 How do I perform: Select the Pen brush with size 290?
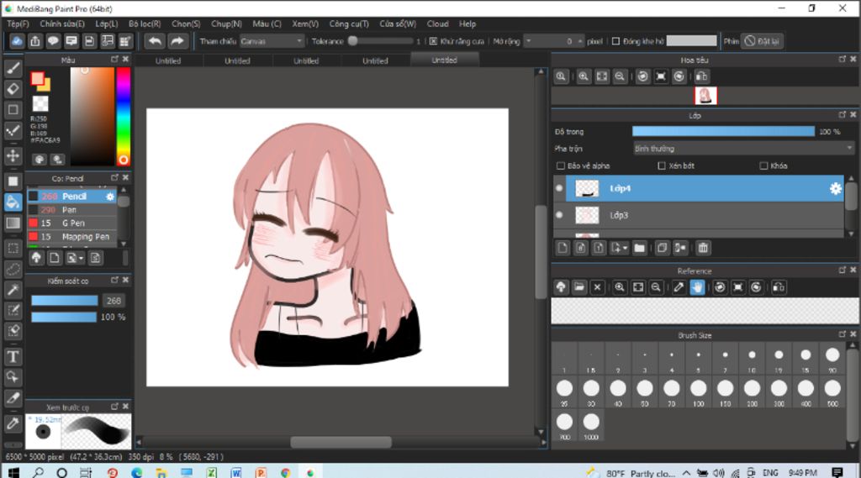[x=72, y=210]
